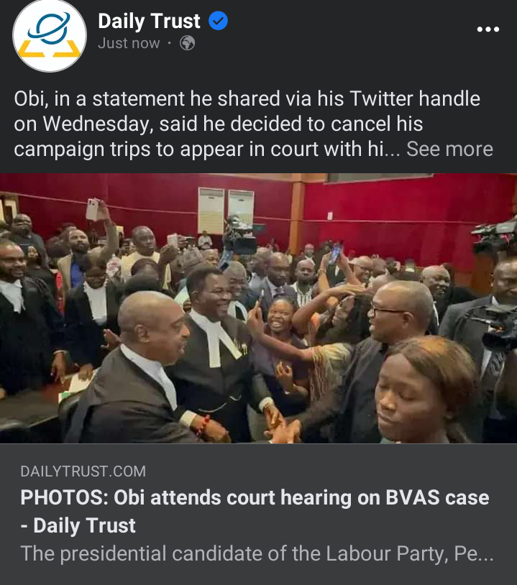Tap the raised phone in the photo
This screenshot has width=517, height=585.
pyautogui.click(x=92, y=209)
